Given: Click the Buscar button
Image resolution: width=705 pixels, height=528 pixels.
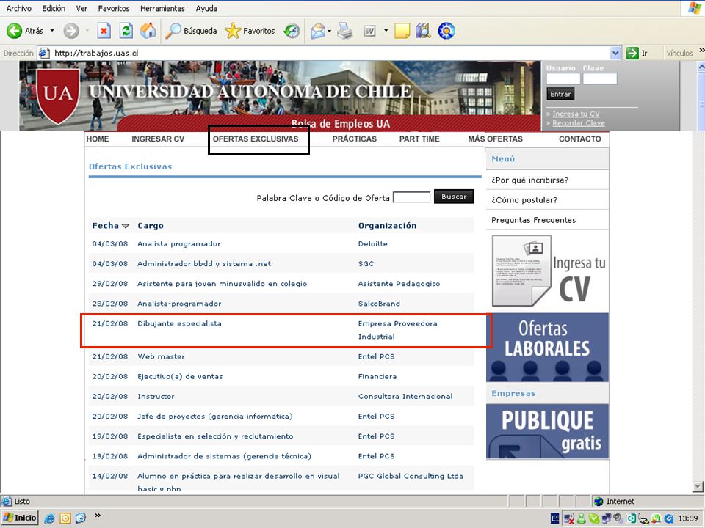Looking at the screenshot, I should [454, 197].
